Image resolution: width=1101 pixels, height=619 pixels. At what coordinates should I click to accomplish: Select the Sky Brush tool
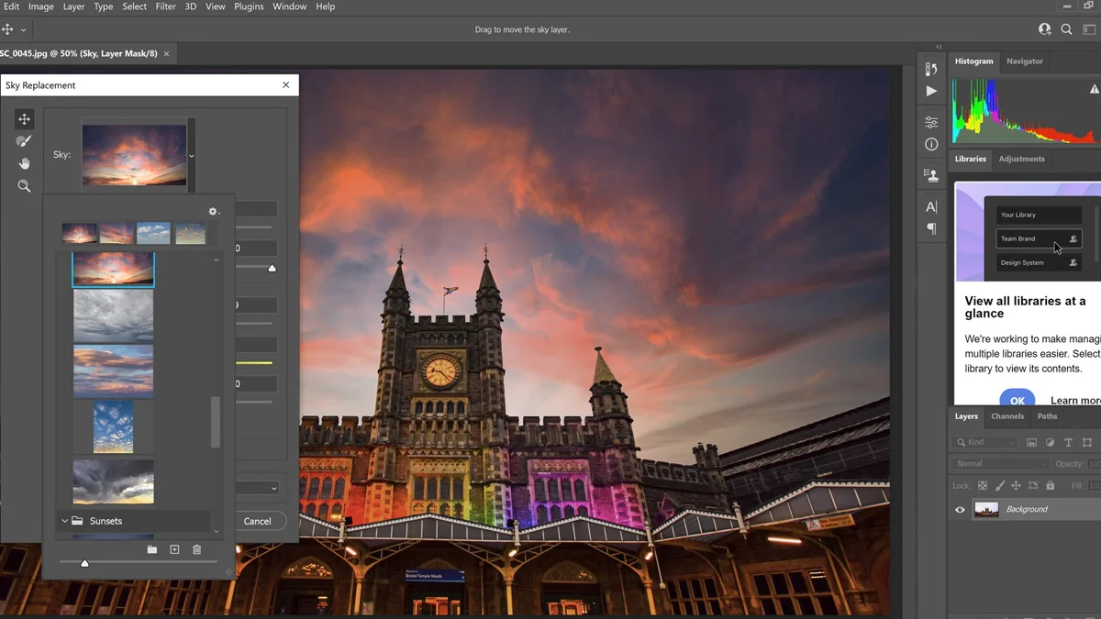click(x=24, y=141)
